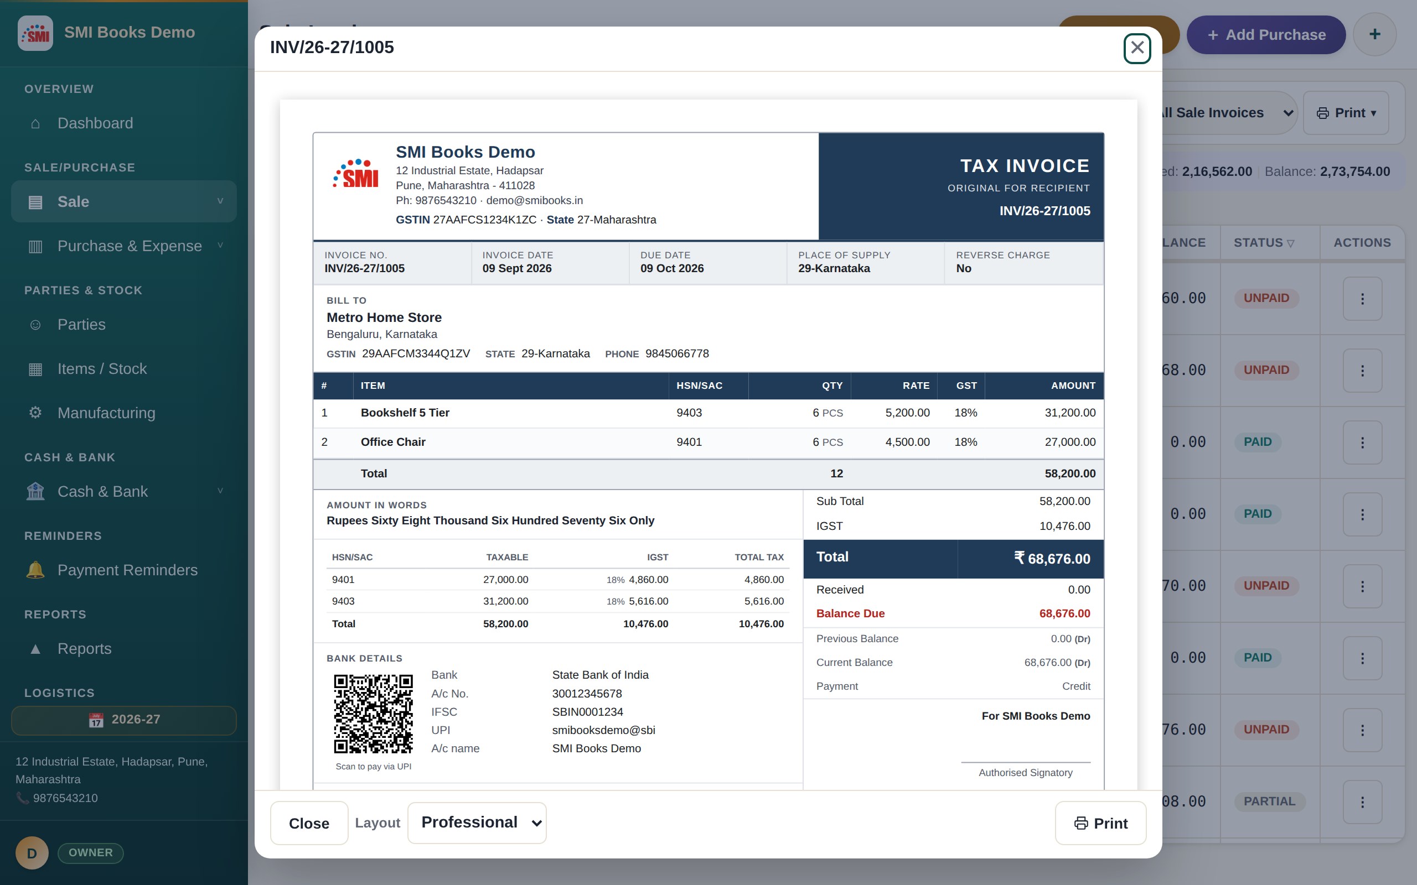
Task: Click the demo@smibooks.in email text
Action: 534,200
